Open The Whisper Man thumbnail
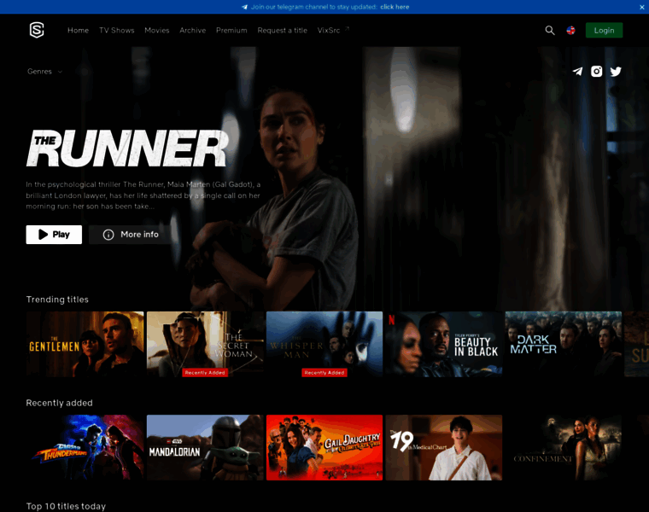Image resolution: width=649 pixels, height=512 pixels. (x=324, y=344)
